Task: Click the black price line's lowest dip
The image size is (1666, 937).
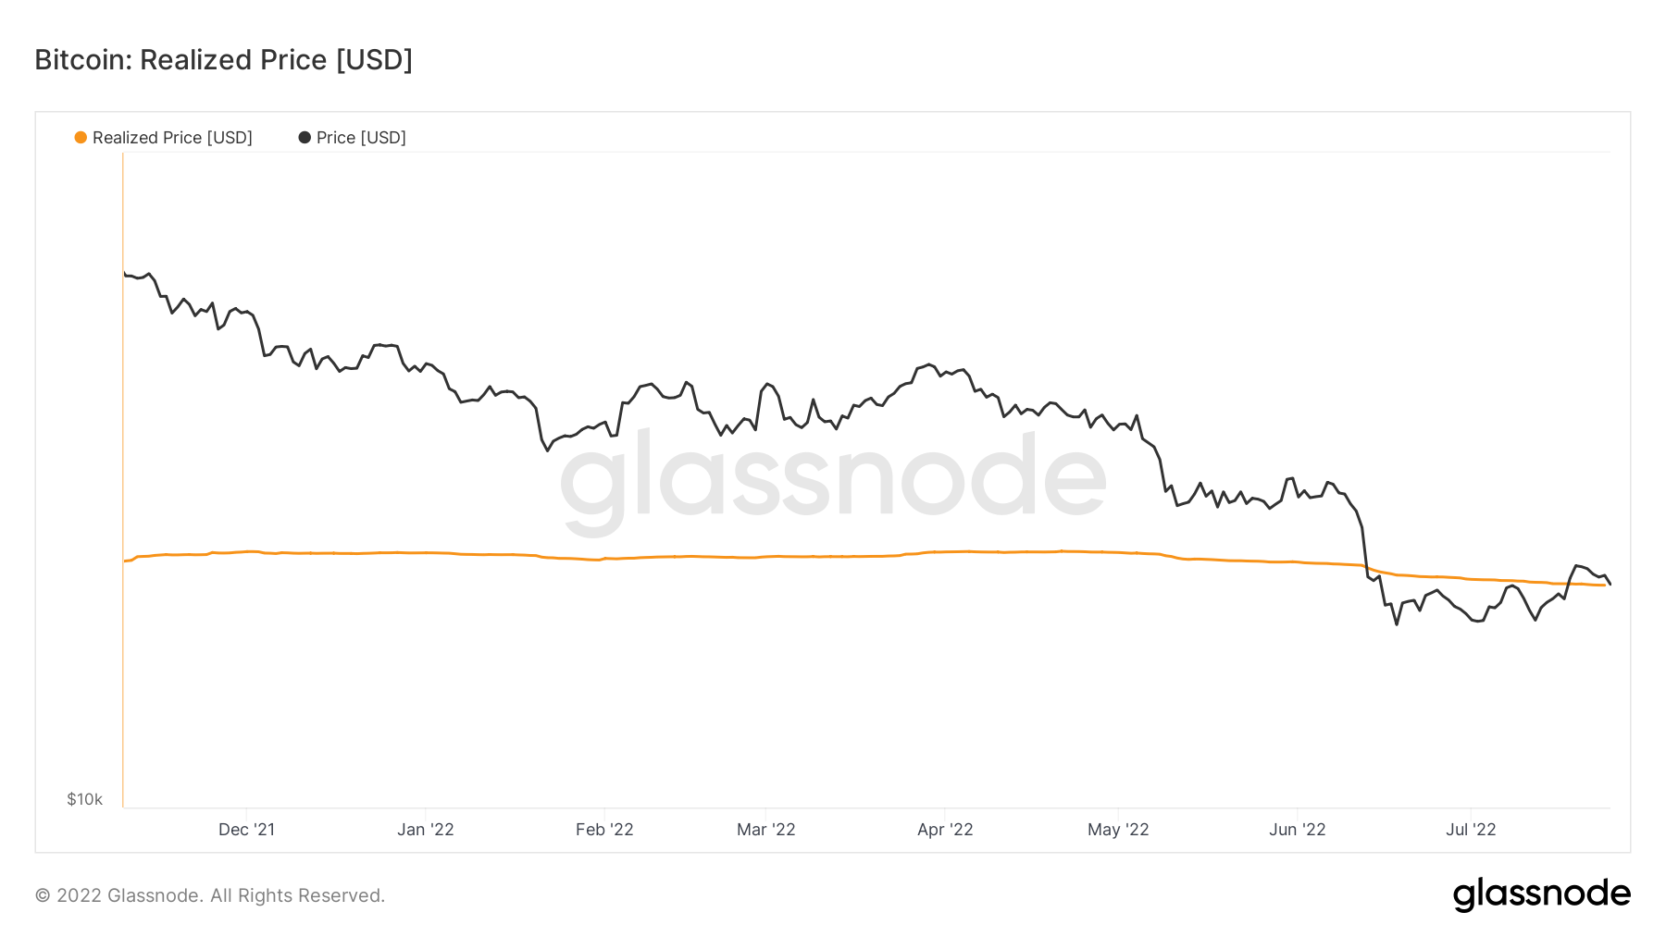Action: [x=1397, y=624]
